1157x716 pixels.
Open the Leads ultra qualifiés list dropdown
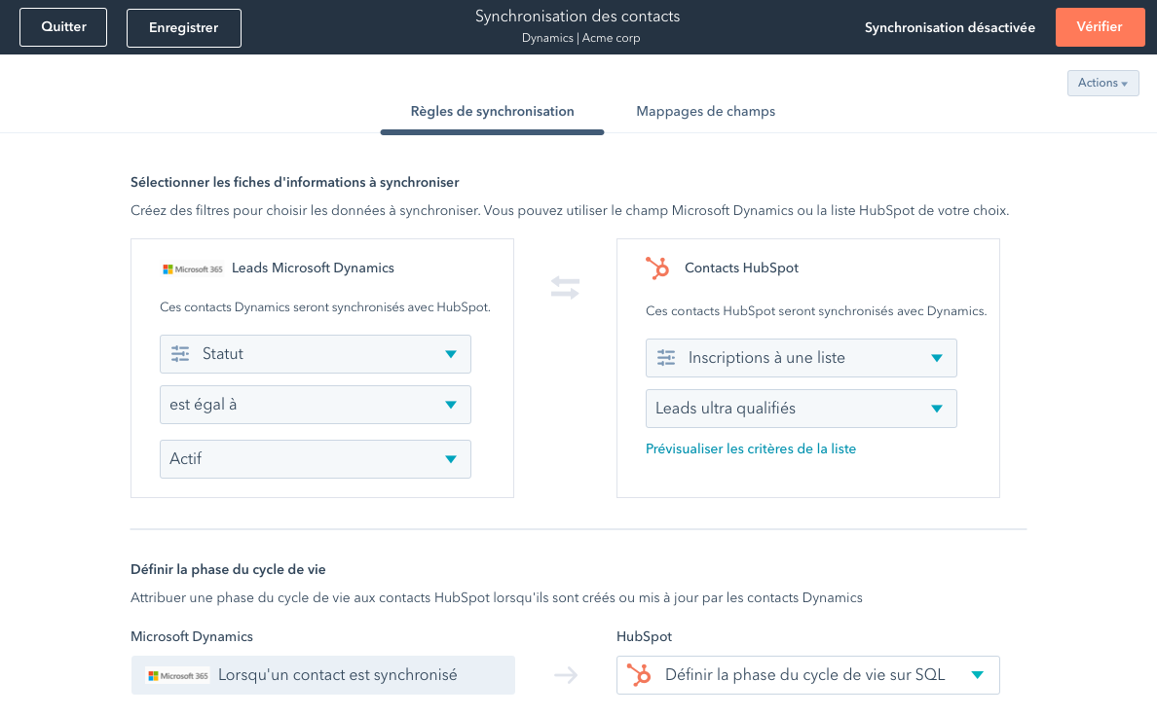coord(936,409)
